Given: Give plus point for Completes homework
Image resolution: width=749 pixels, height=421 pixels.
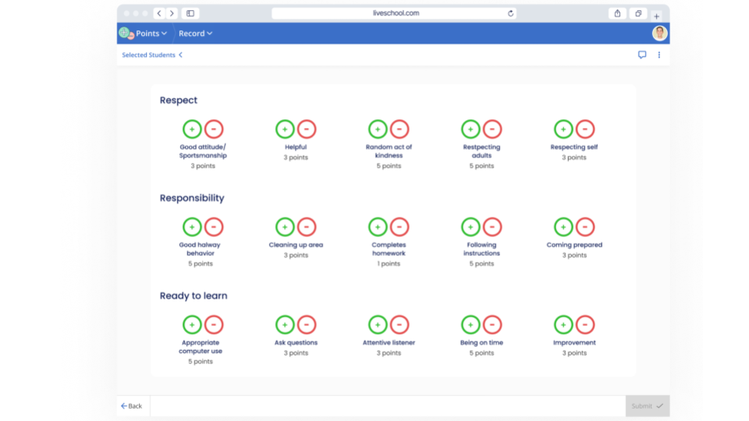Looking at the screenshot, I should pos(378,227).
